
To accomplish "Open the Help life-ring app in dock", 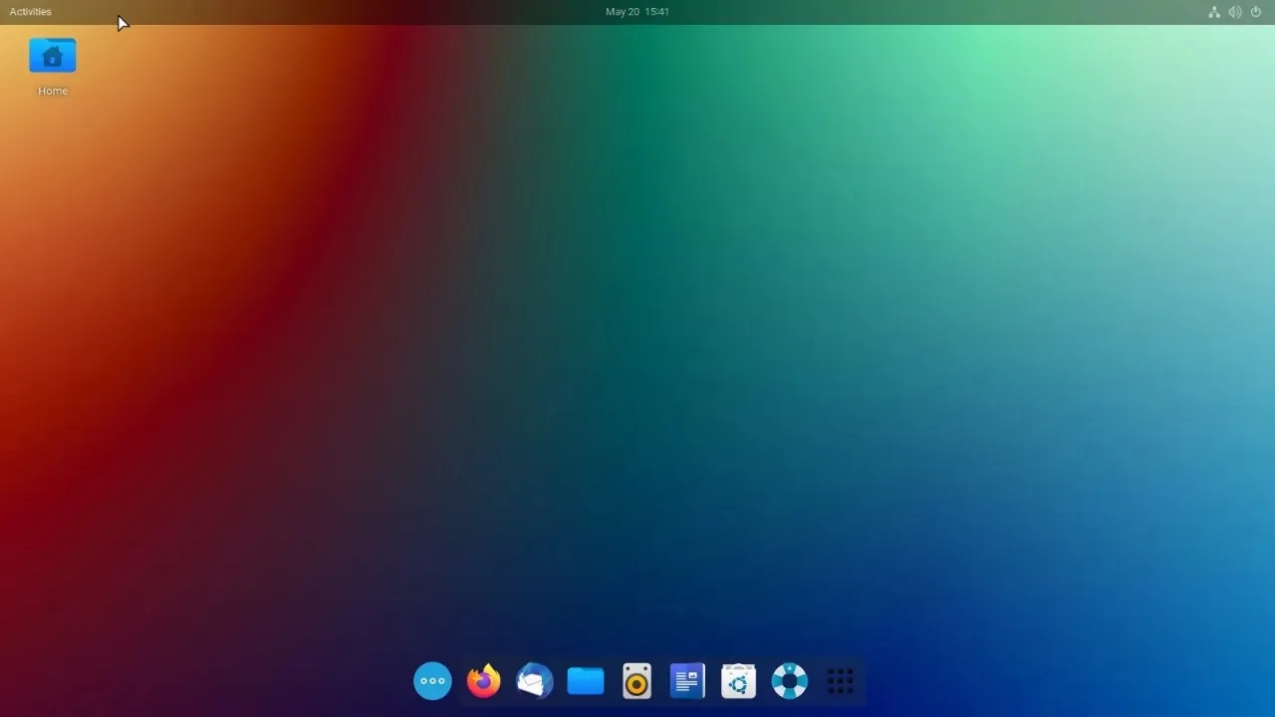I will click(789, 681).
